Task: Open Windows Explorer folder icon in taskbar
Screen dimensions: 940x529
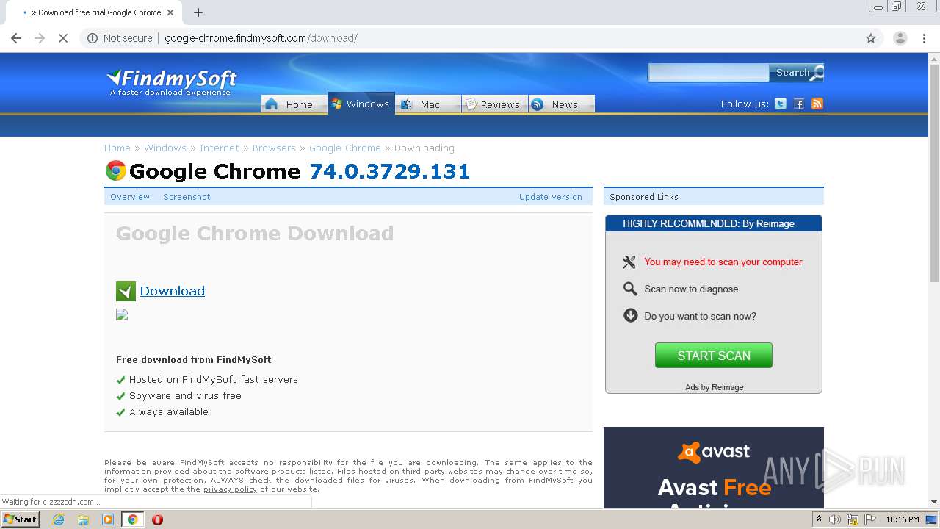Action: (x=83, y=519)
